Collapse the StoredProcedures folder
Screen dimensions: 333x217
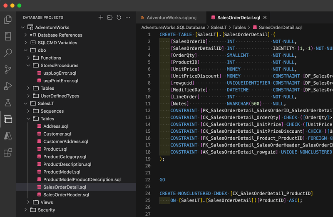point(29,66)
